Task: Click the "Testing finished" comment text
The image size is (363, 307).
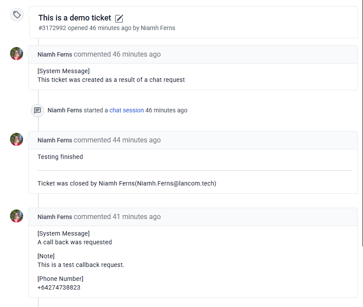Action: pyautogui.click(x=60, y=157)
